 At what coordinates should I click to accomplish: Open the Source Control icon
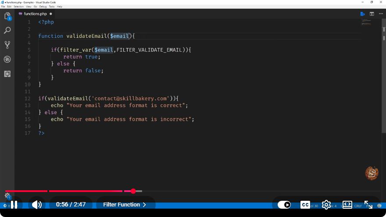(x=7, y=45)
